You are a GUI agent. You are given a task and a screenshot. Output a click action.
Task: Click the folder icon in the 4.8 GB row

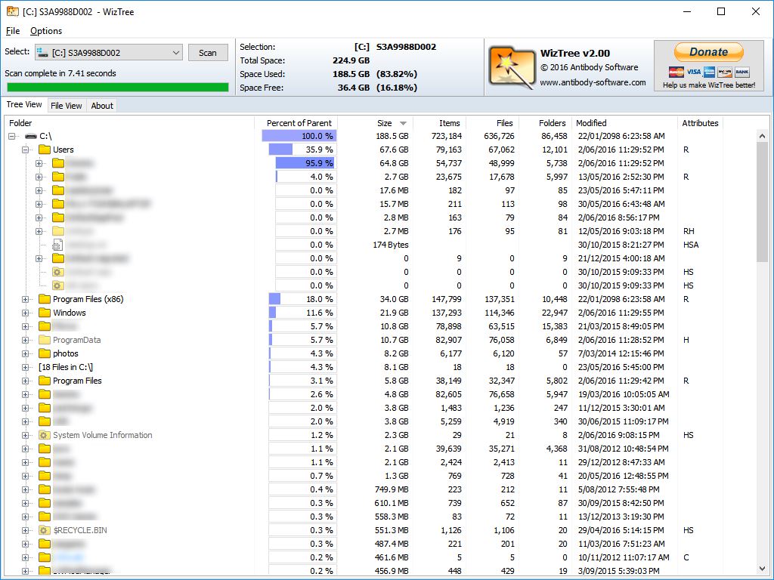pyautogui.click(x=45, y=394)
